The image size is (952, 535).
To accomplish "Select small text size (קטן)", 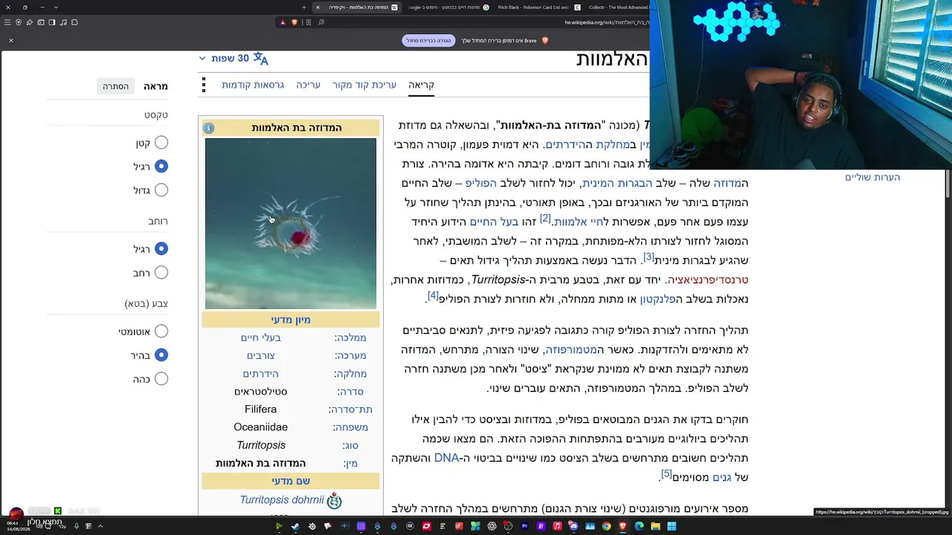I will (161, 143).
